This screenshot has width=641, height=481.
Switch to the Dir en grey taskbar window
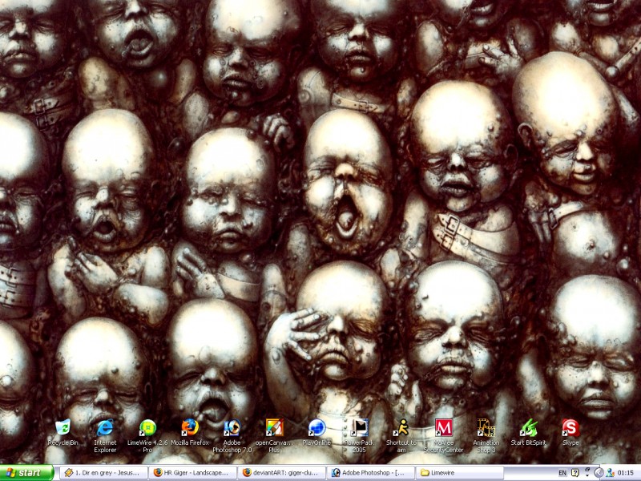click(x=103, y=473)
